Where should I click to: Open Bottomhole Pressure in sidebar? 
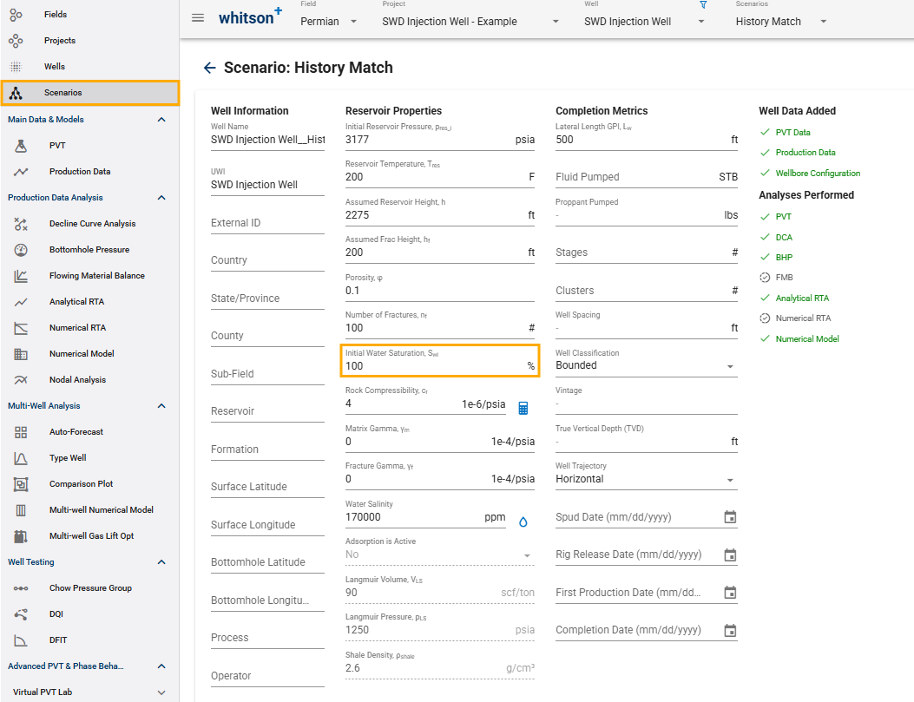(x=89, y=250)
